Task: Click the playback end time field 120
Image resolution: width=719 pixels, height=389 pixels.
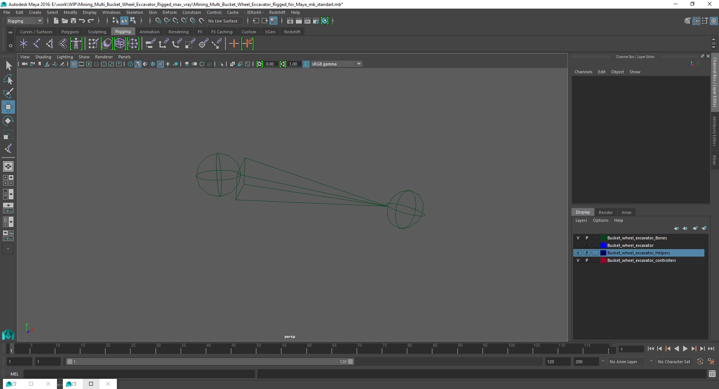Action: click(x=558, y=362)
